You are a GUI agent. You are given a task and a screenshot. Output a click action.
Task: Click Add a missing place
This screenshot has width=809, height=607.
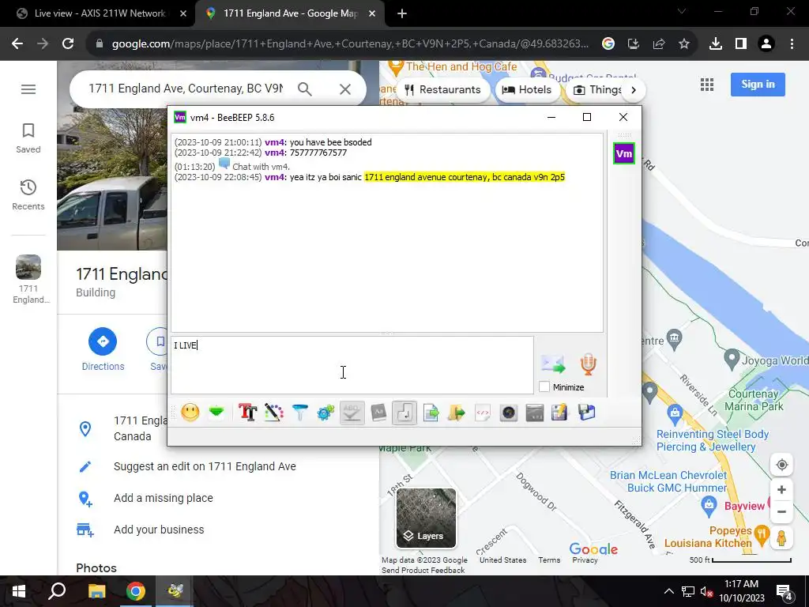pyautogui.click(x=163, y=498)
